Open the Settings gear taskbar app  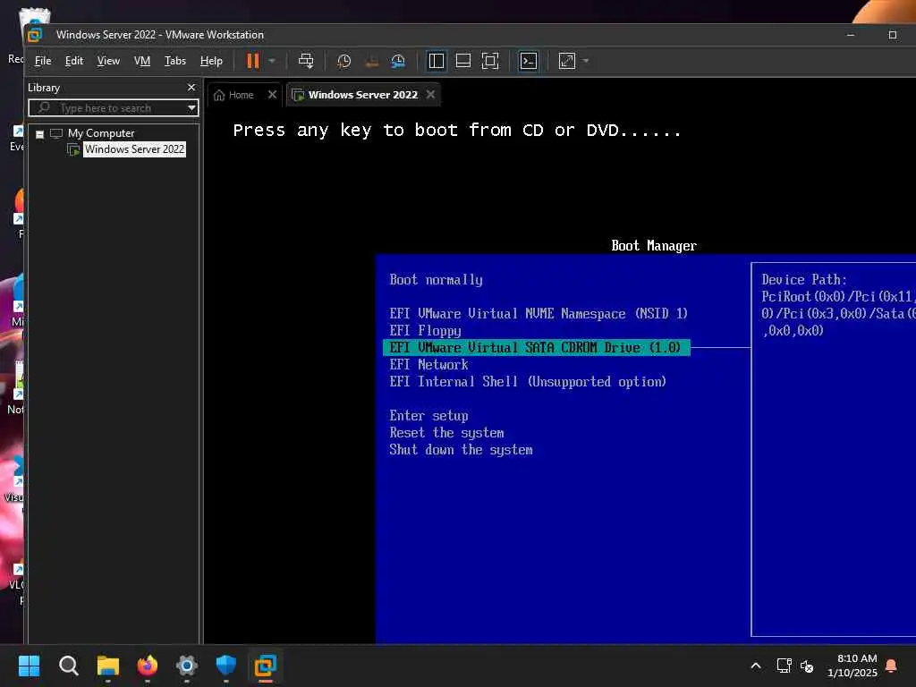tap(187, 666)
